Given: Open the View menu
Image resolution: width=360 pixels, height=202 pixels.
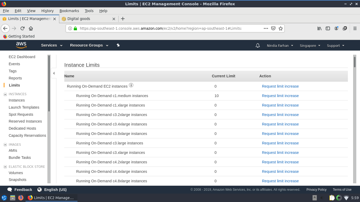Looking at the screenshot, I should tap(31, 11).
